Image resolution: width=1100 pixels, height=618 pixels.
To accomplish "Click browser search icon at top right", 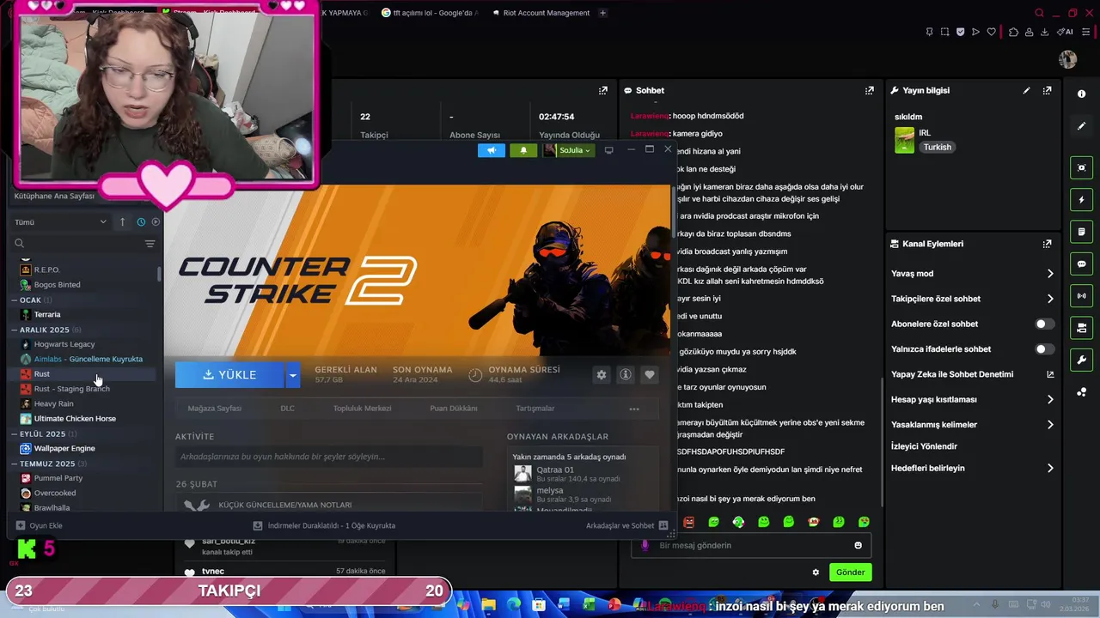I will (x=1039, y=13).
